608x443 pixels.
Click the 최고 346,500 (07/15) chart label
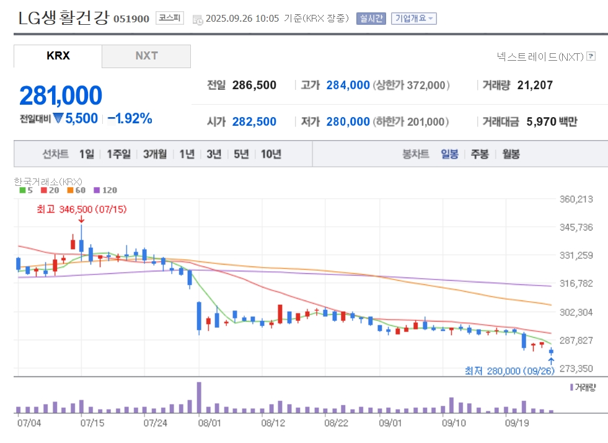point(81,209)
